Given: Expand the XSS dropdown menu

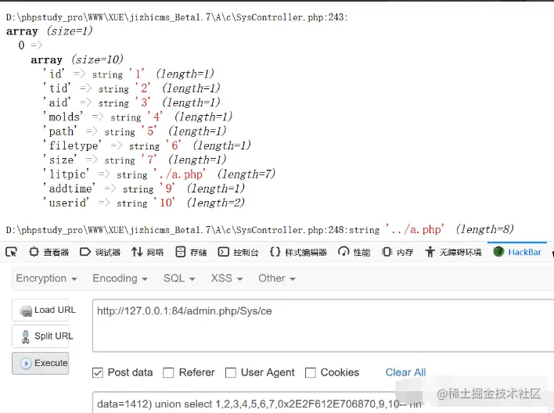Looking at the screenshot, I should tap(227, 278).
